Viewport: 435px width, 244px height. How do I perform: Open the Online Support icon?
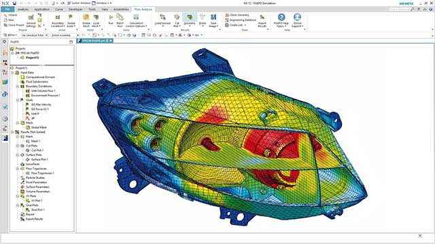click(x=297, y=20)
